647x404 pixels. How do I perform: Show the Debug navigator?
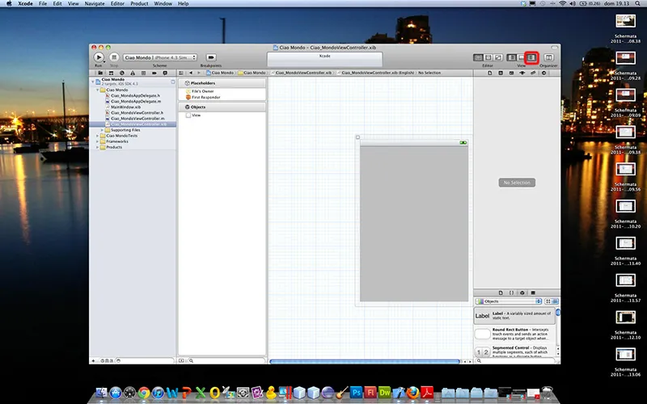tap(143, 73)
